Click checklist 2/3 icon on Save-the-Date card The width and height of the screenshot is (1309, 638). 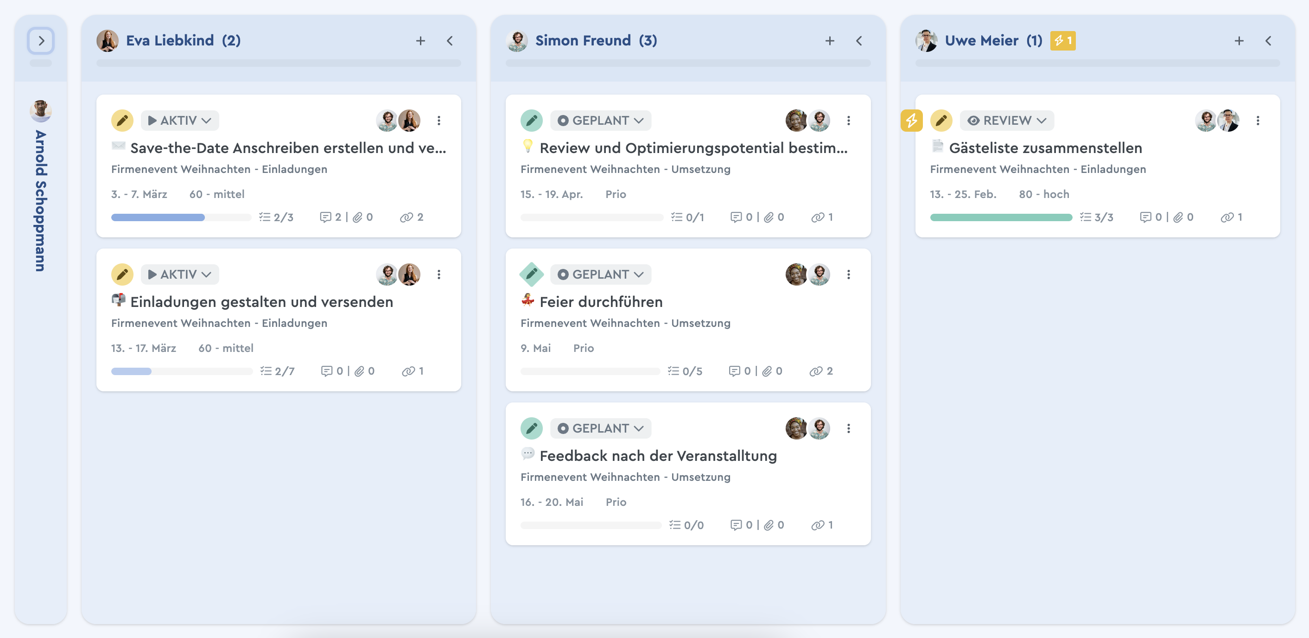pos(276,217)
